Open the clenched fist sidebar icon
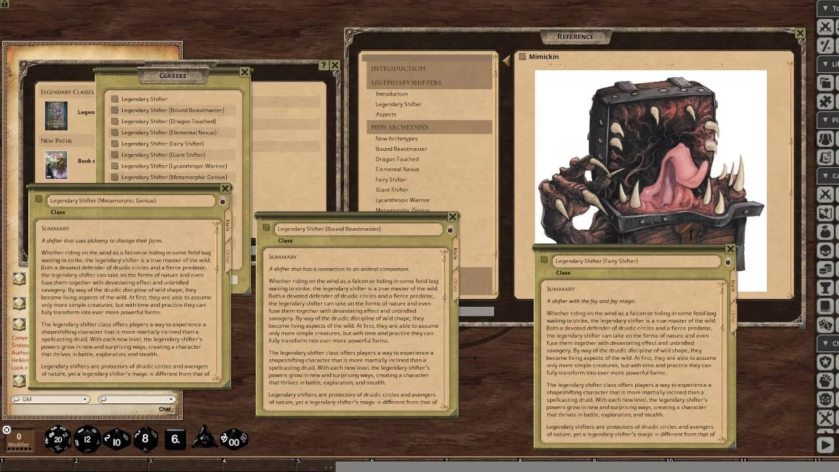This screenshot has width=839, height=472. click(826, 380)
